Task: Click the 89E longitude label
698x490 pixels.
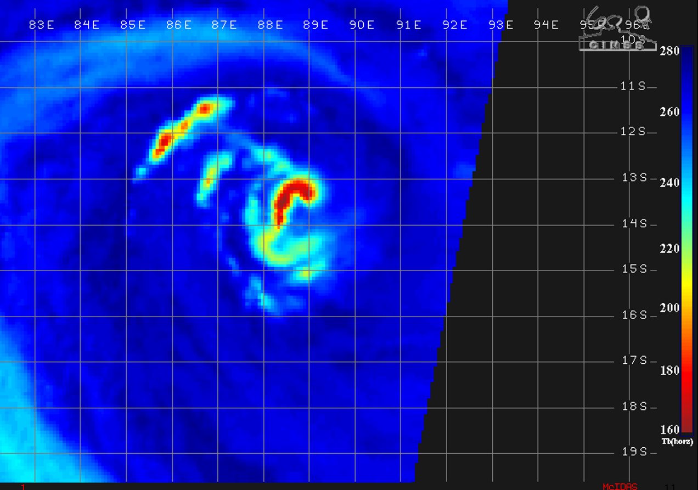Action: [x=316, y=25]
